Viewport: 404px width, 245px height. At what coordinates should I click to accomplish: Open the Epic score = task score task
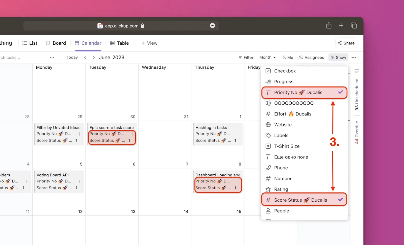112,128
